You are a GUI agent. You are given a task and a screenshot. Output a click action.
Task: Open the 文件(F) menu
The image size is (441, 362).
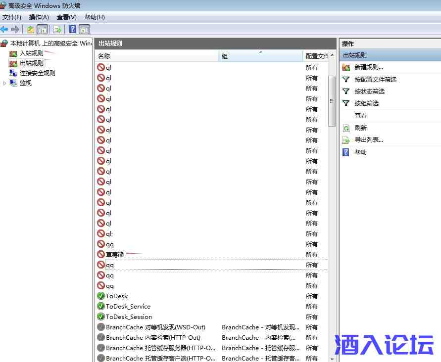click(11, 17)
